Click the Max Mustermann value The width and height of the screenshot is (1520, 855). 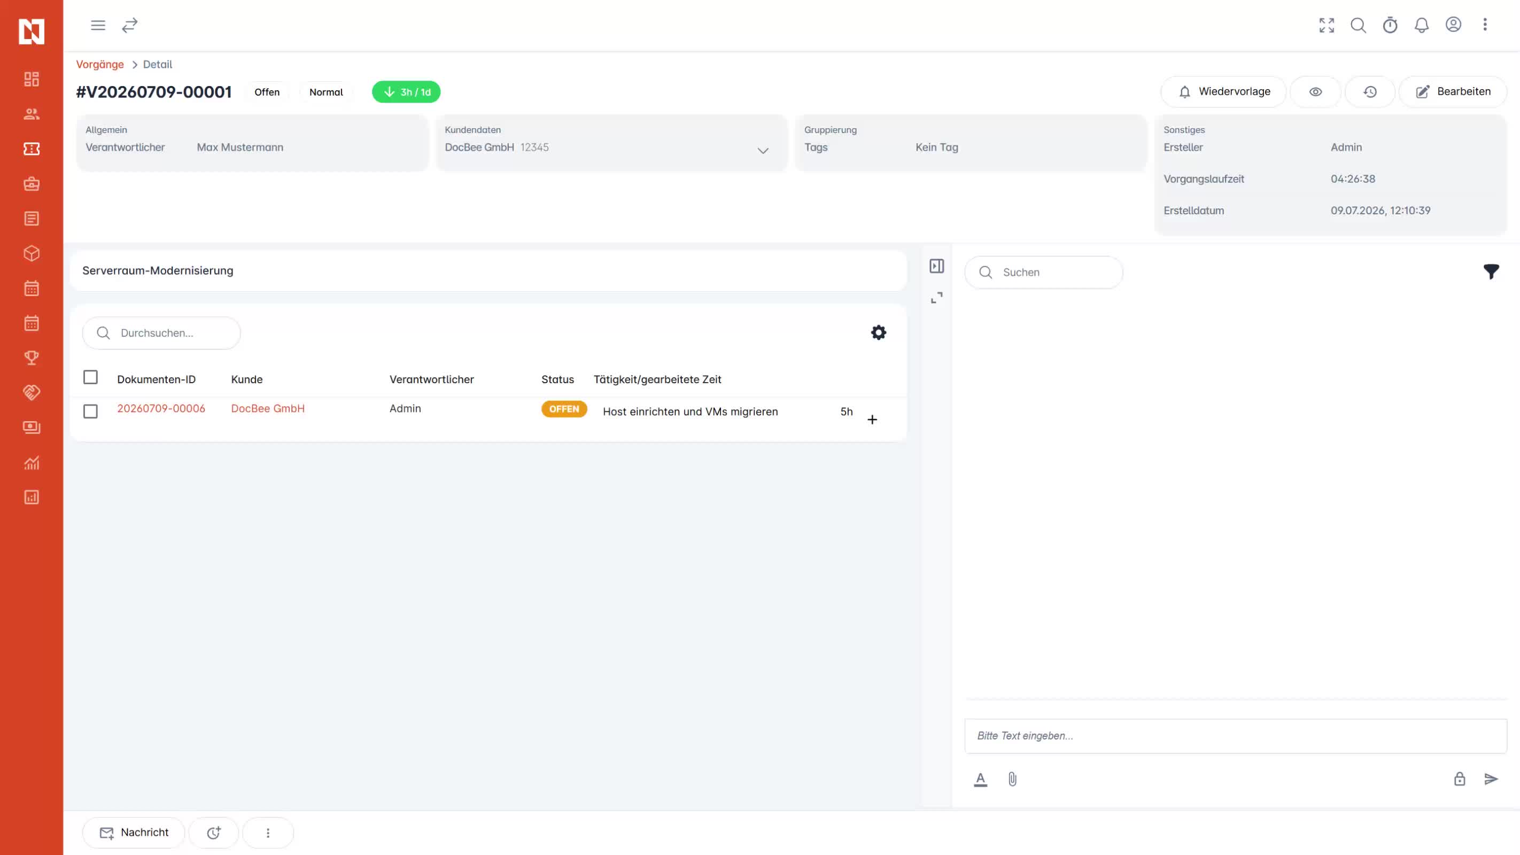[240, 147]
